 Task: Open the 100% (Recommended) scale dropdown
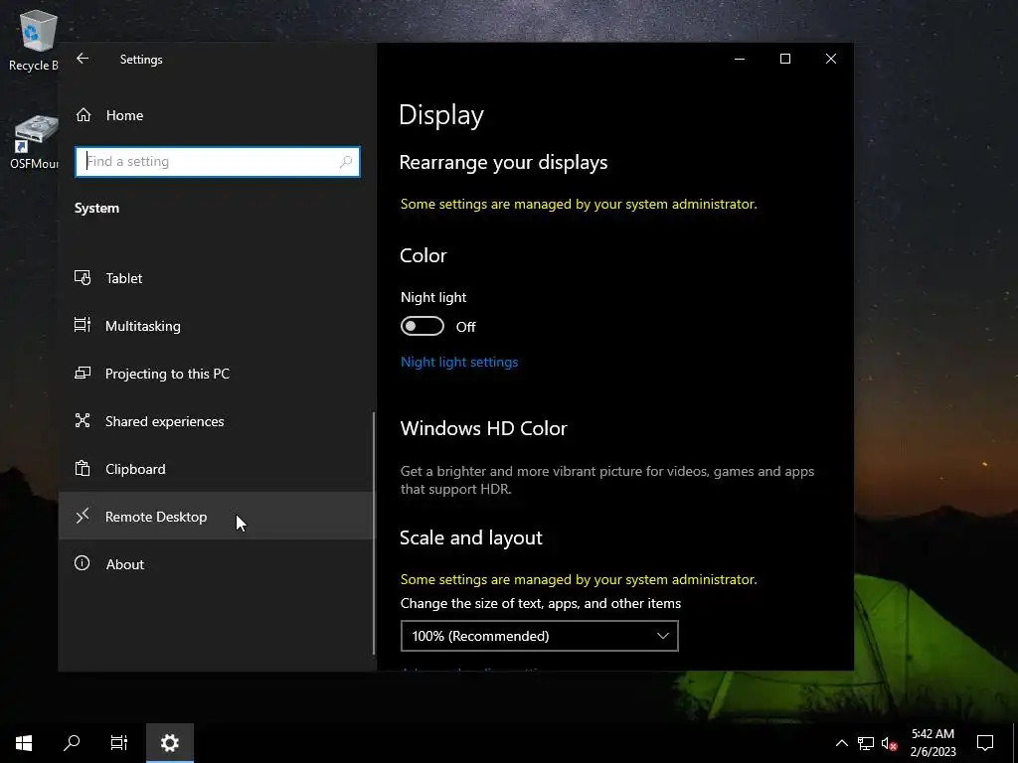point(540,636)
